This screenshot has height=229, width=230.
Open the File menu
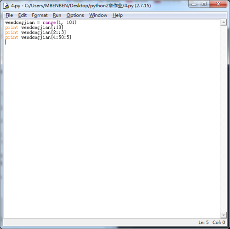[9, 15]
